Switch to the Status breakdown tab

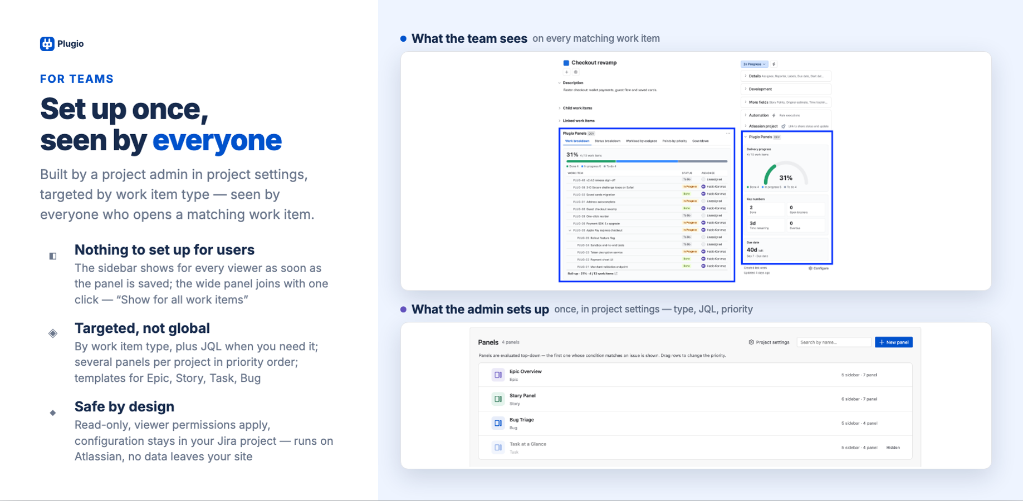coord(607,141)
